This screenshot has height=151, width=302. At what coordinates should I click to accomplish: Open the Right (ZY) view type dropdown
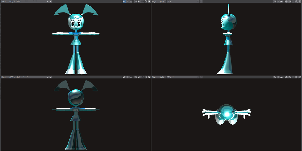click(x=159, y=1)
